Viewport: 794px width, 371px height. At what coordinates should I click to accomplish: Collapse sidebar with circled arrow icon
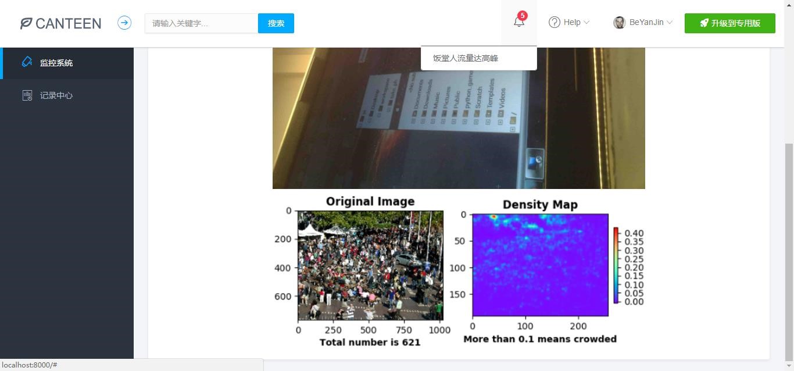[124, 23]
